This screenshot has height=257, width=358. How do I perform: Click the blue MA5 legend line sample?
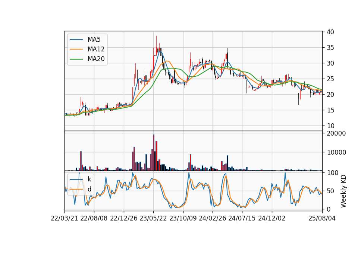click(x=76, y=39)
